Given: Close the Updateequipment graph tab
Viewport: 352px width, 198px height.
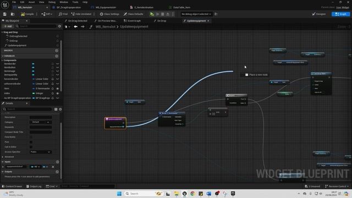Looking at the screenshot, I should (x=208, y=21).
